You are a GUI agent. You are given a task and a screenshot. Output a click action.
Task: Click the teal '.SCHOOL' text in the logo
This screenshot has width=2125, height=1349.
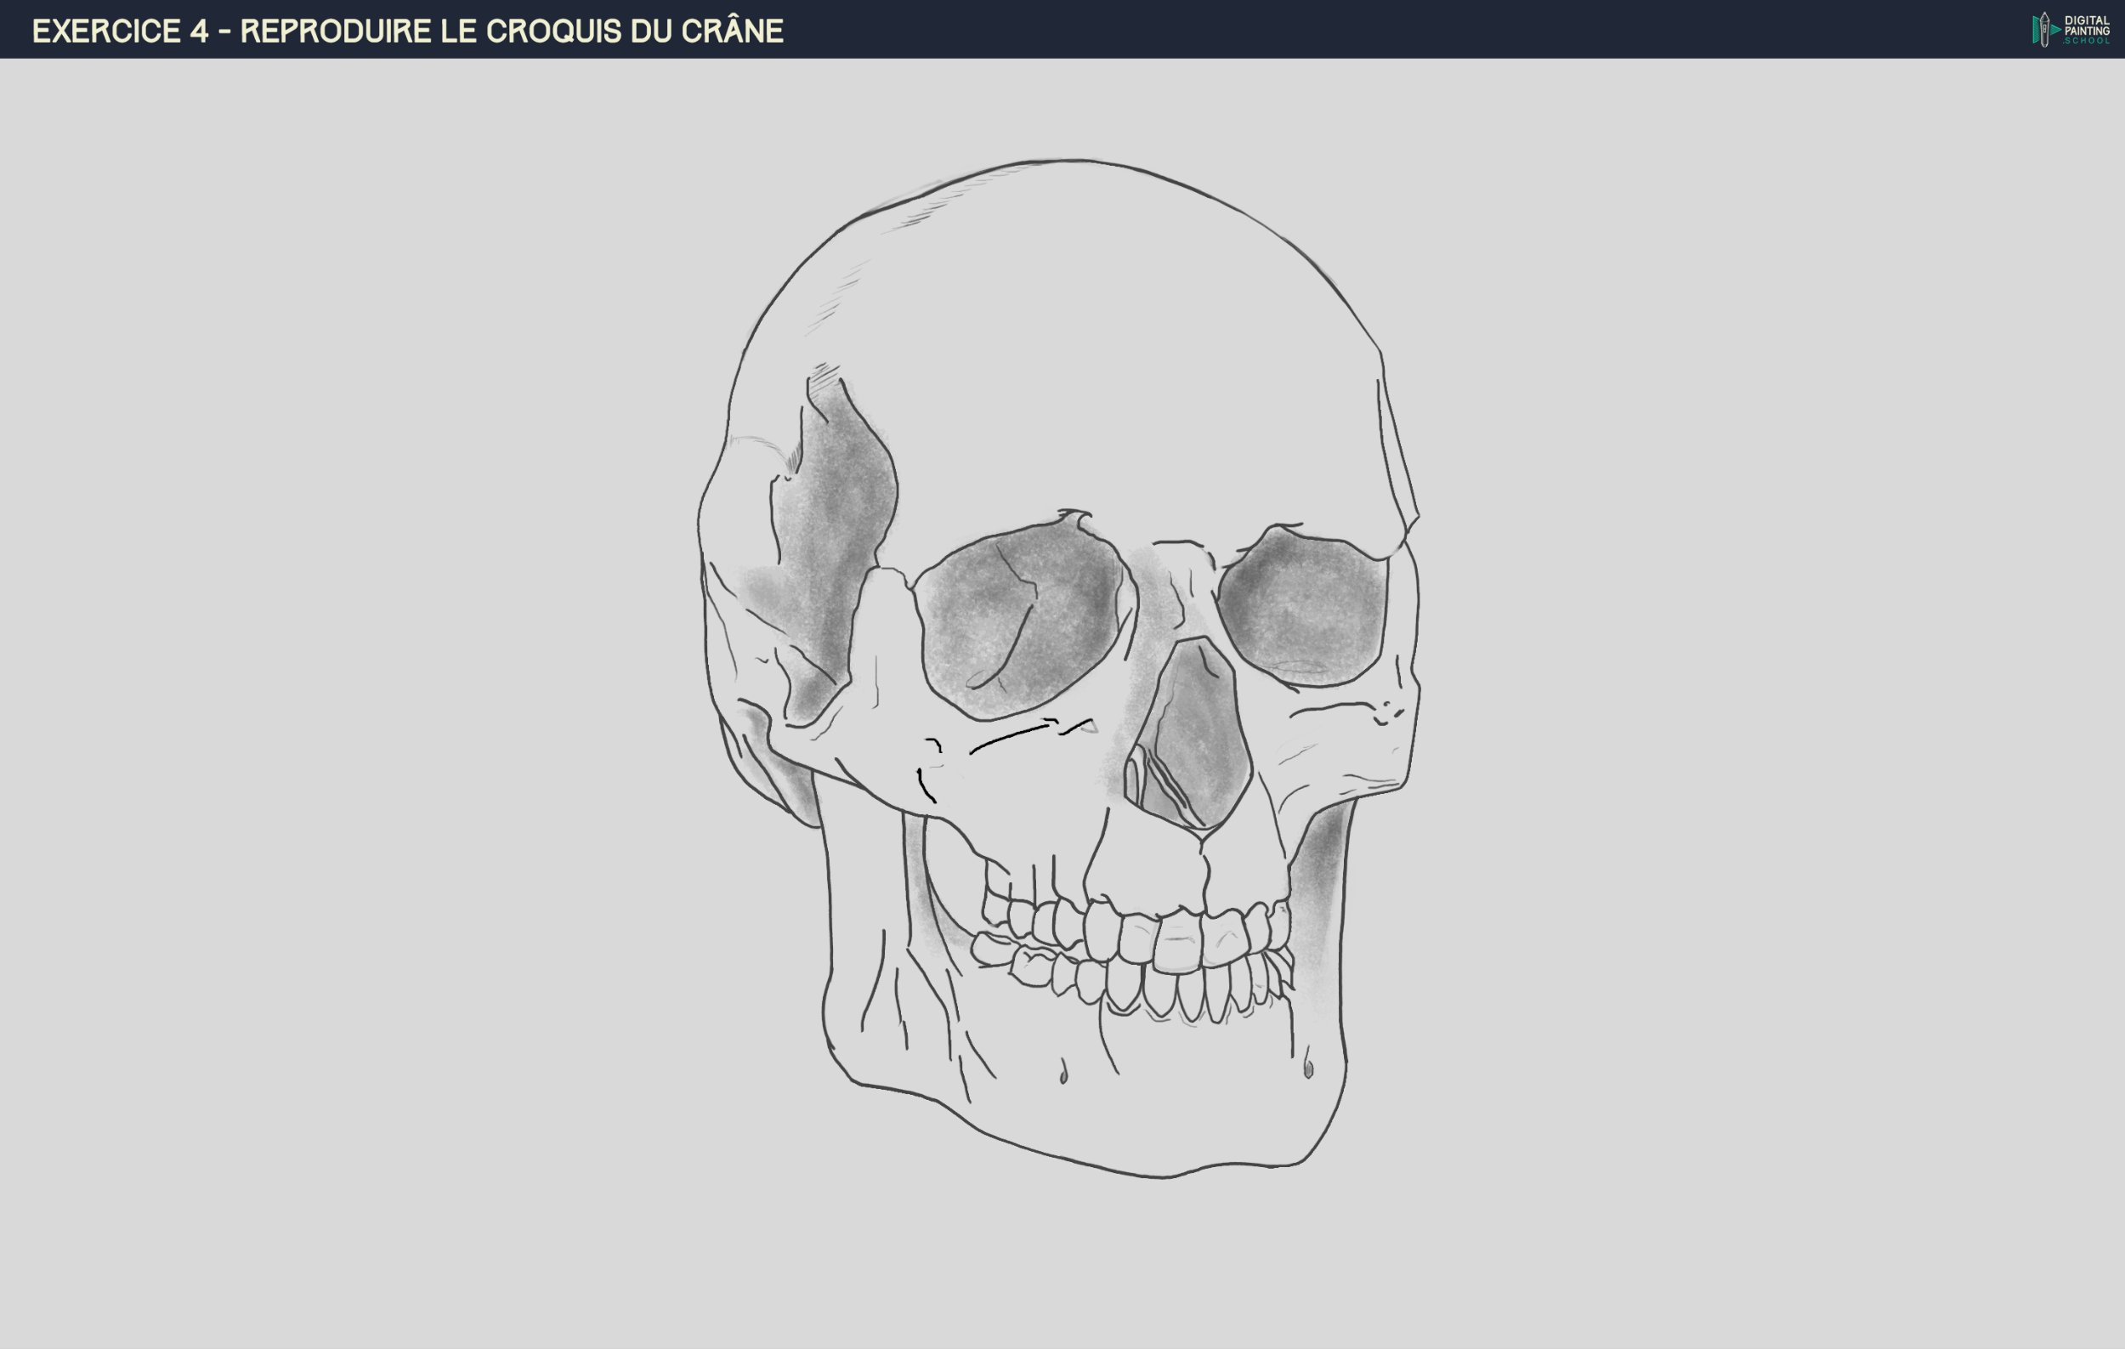coord(2085,42)
